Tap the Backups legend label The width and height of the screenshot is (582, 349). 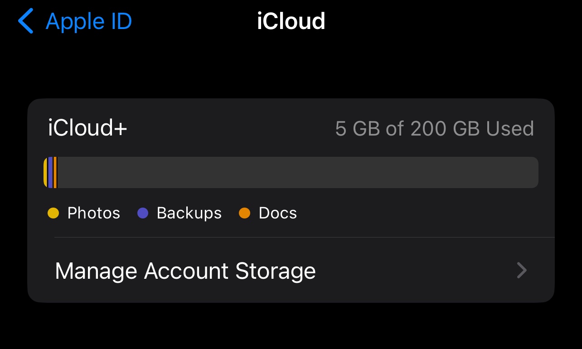coord(189,213)
